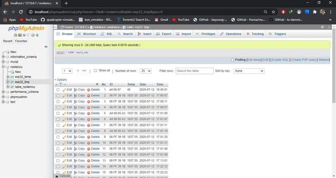The image size is (336, 178).
Task: Click the browser back arrow
Action: (5, 12)
